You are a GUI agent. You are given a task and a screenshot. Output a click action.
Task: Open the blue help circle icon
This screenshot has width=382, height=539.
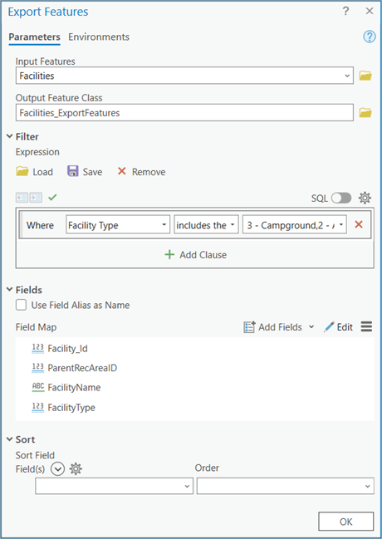point(370,37)
